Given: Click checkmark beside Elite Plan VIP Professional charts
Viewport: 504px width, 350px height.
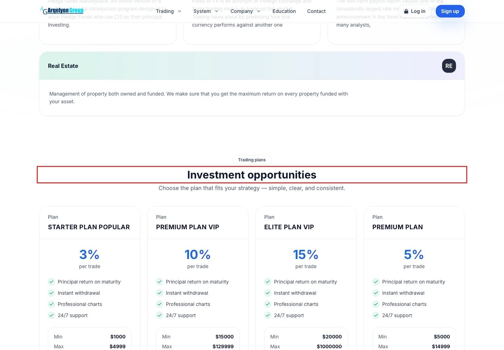Looking at the screenshot, I should pyautogui.click(x=268, y=304).
